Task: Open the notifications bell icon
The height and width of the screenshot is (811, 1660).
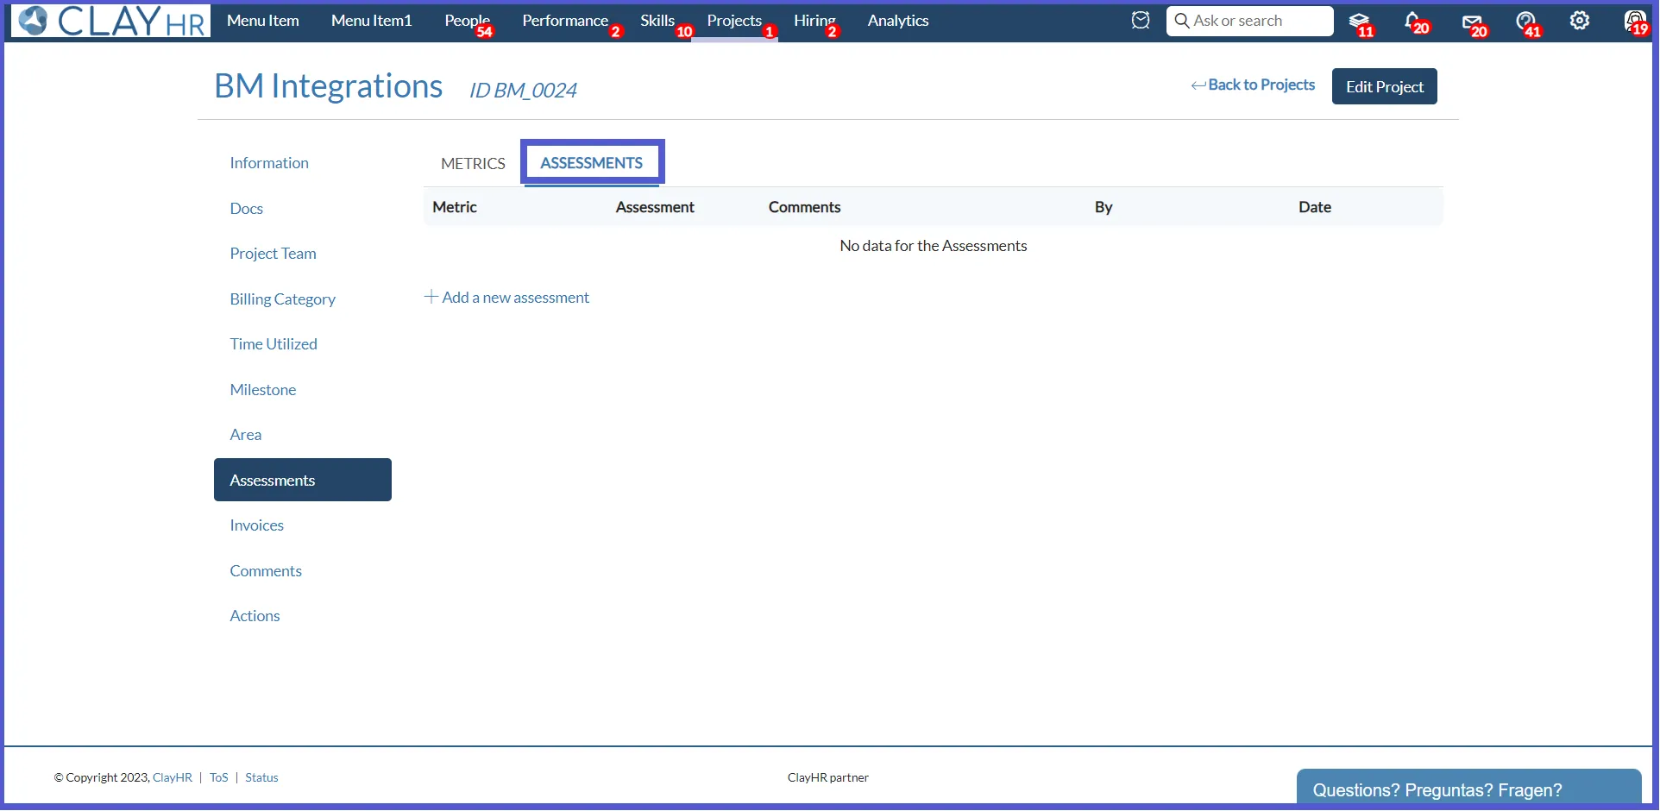Action: pyautogui.click(x=1414, y=21)
